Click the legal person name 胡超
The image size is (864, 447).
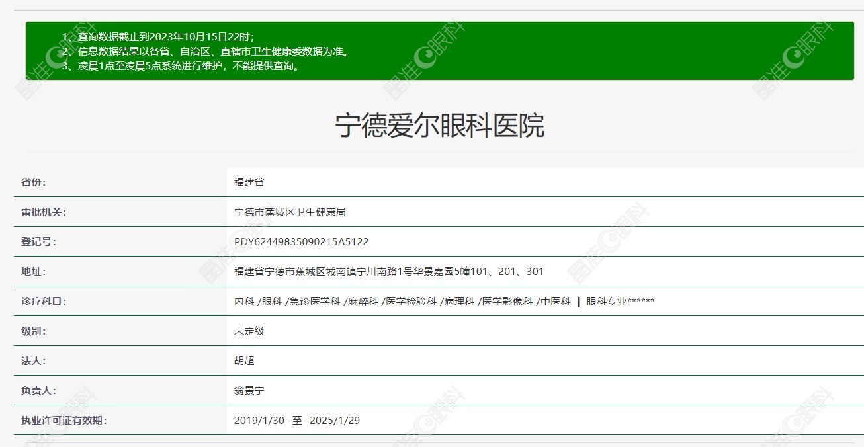click(244, 361)
